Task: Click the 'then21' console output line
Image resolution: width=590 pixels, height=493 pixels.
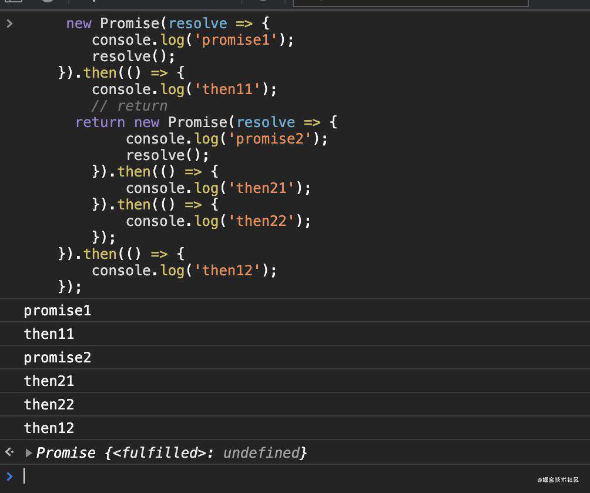Action: (x=295, y=381)
